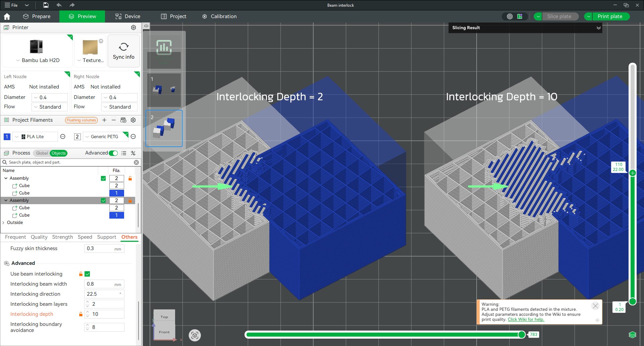Expand the Outside tree item
Image resolution: width=644 pixels, height=346 pixels.
click(x=3, y=223)
